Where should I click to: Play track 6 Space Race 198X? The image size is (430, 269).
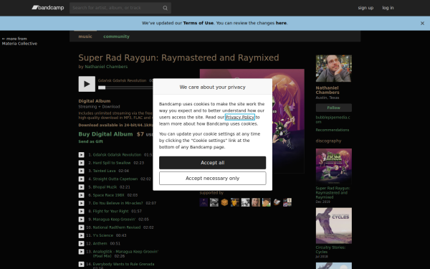82,195
